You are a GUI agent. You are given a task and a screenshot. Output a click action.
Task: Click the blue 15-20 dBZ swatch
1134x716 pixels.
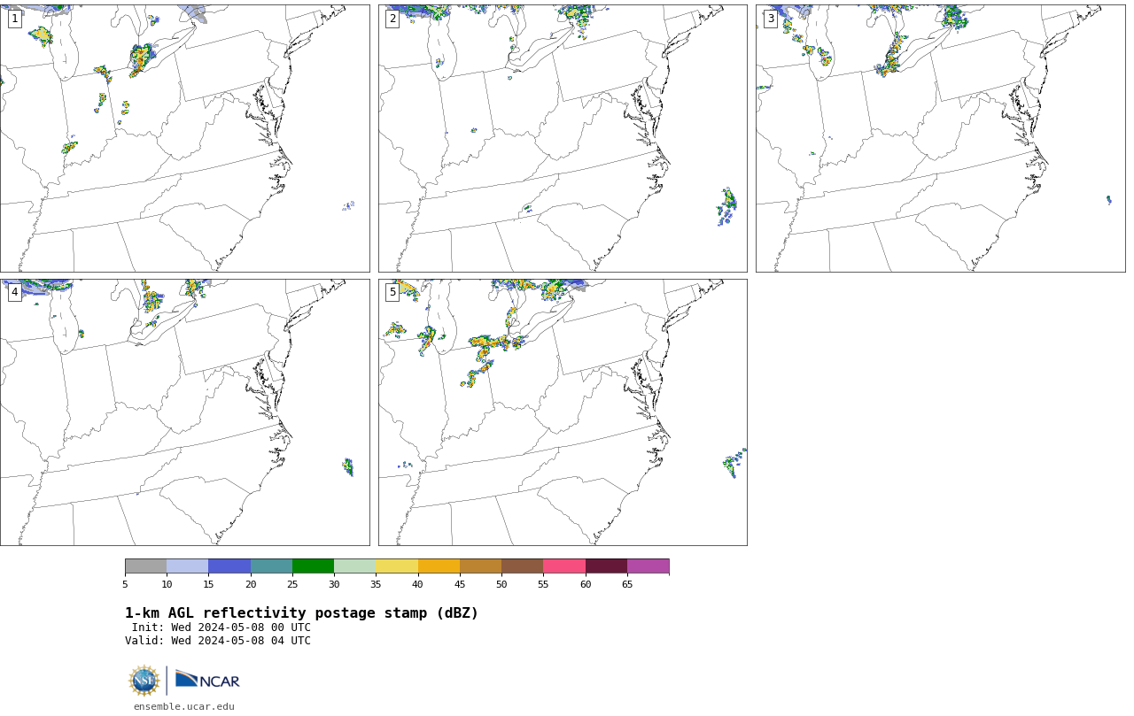pyautogui.click(x=229, y=566)
